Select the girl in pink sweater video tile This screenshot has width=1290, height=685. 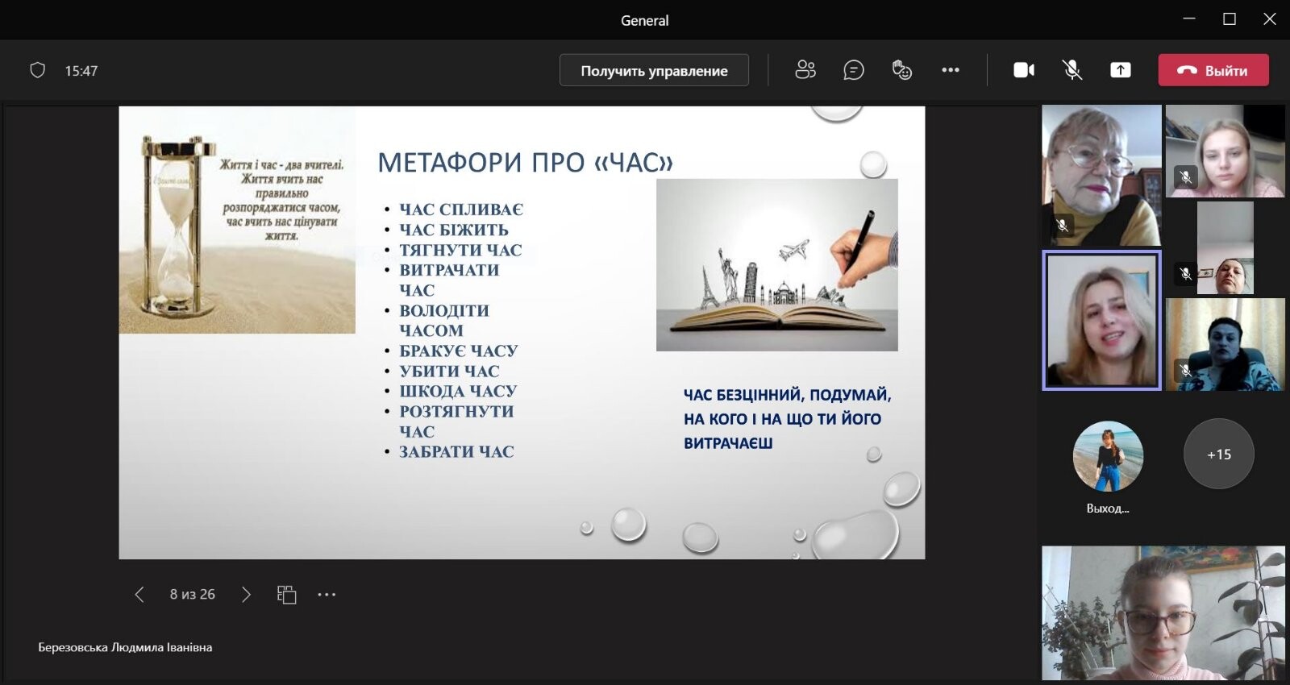(1163, 613)
